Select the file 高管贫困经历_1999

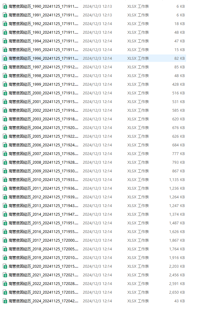point(43,84)
